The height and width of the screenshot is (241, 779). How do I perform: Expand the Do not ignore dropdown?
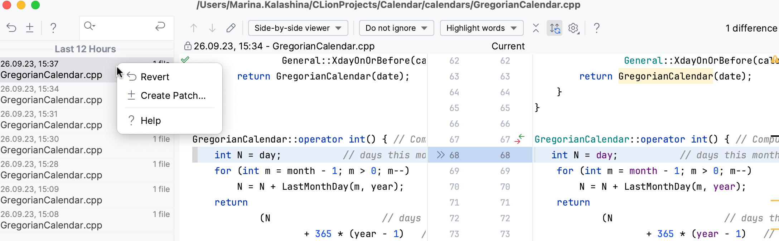[396, 28]
